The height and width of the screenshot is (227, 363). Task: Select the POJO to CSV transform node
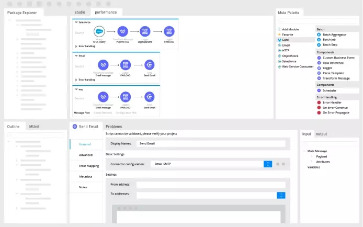pyautogui.click(x=122, y=31)
